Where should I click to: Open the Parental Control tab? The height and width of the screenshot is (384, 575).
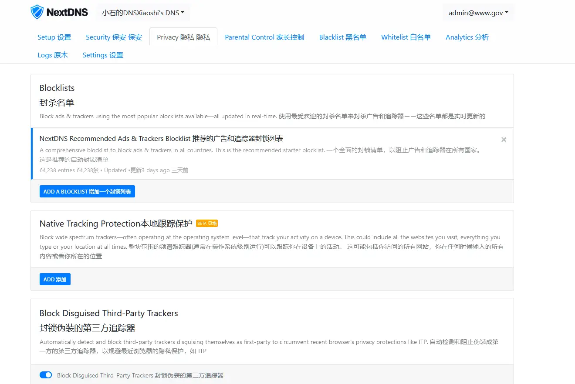pyautogui.click(x=264, y=37)
